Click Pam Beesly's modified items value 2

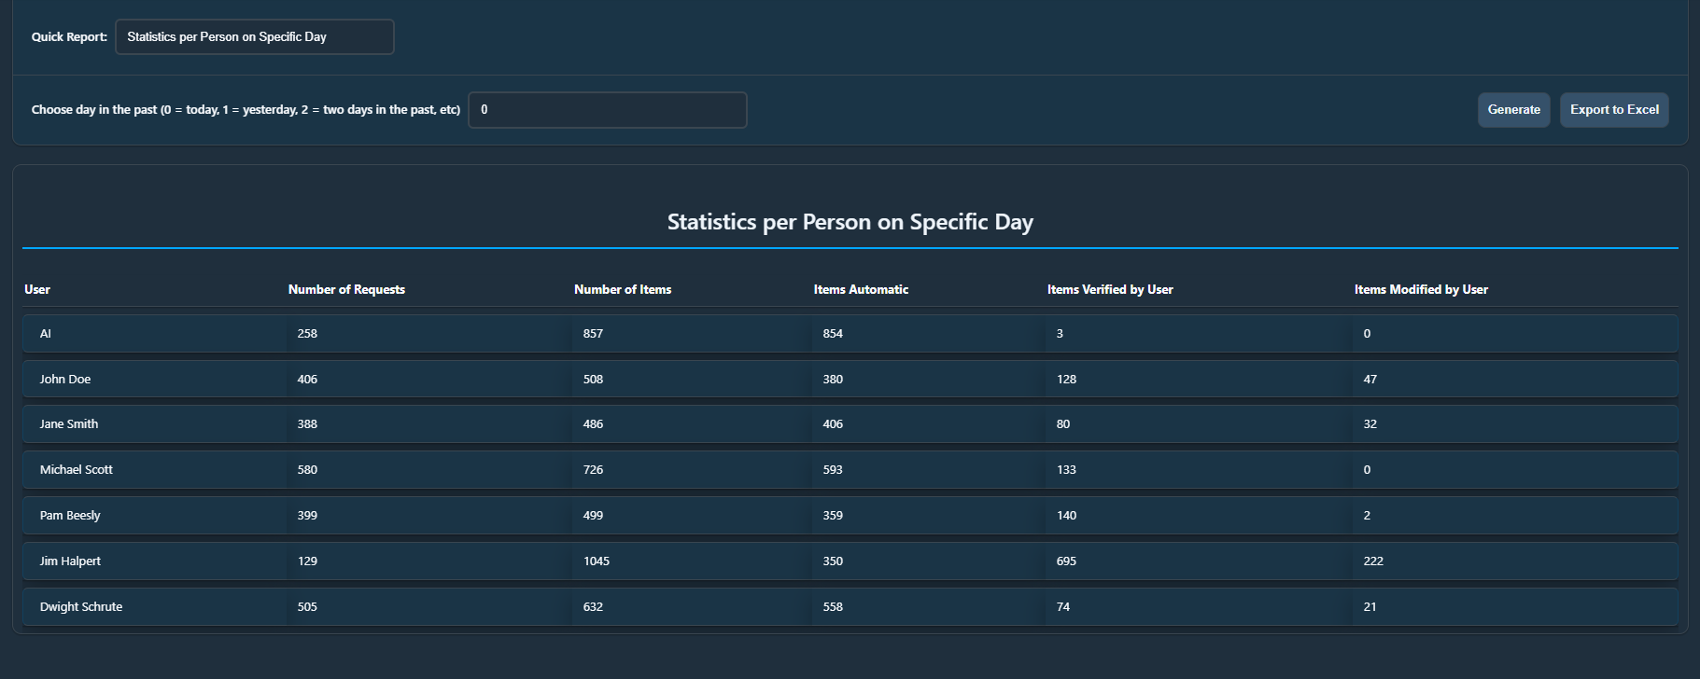pyautogui.click(x=1367, y=515)
